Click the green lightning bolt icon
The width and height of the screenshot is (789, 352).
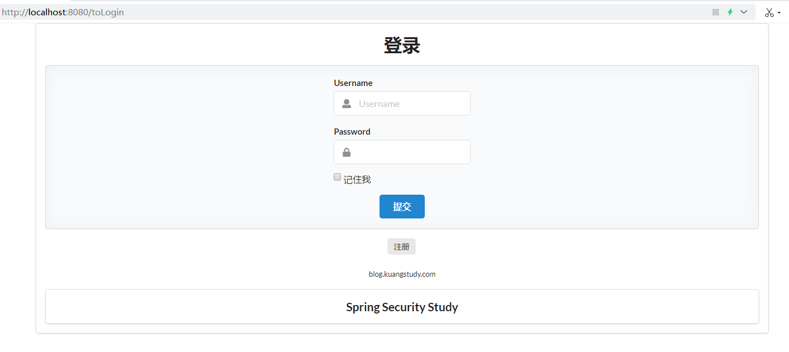coord(730,12)
